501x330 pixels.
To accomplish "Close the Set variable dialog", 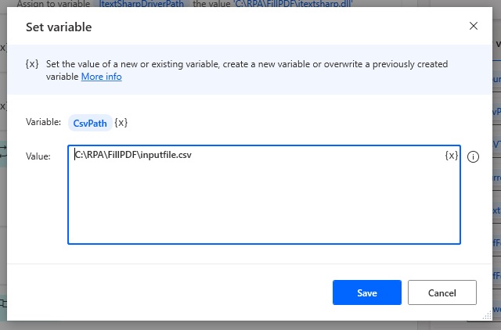I will [x=473, y=26].
